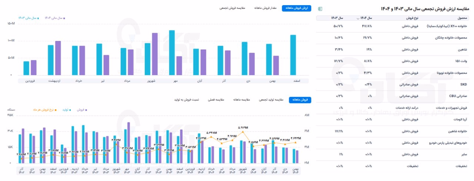This screenshot has width=474, height=181.
Task: Toggle the سال مالی ۱۴۰۳ legend series
Action: pyautogui.click(x=28, y=17)
